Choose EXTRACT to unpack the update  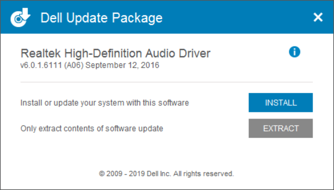[281, 128]
